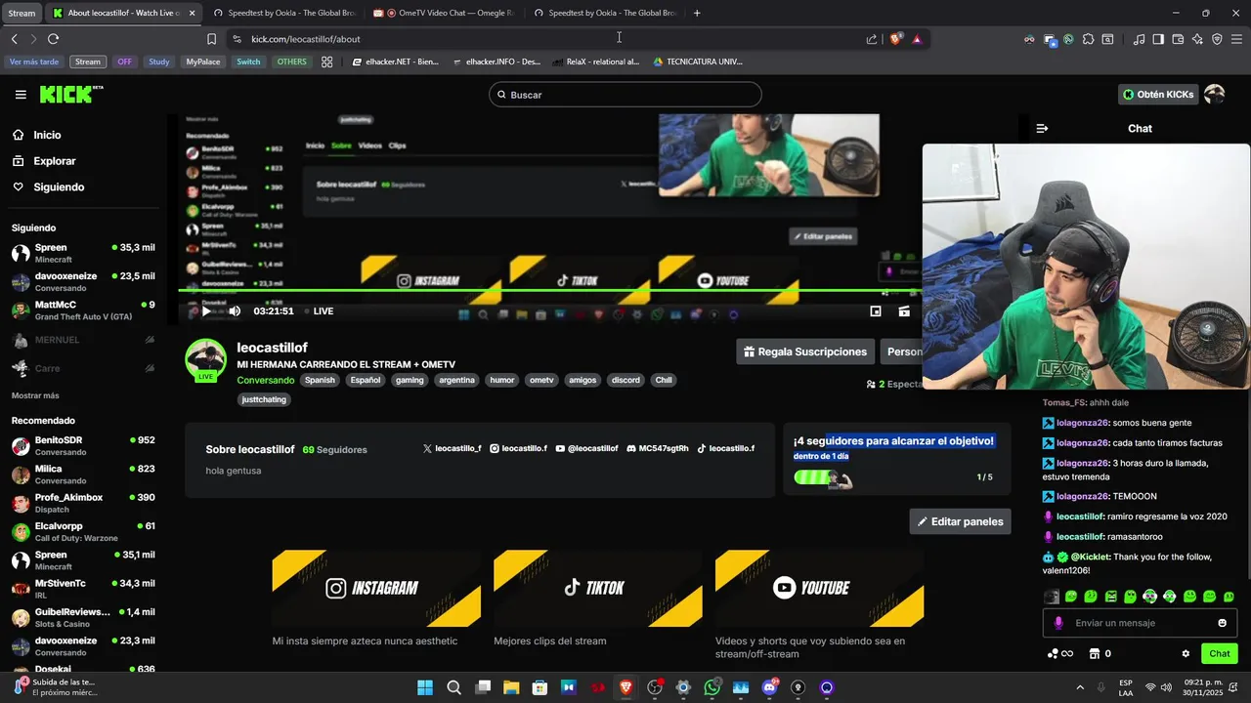Open MattMcC channel in sidebar
Image resolution: width=1251 pixels, height=703 pixels.
point(83,310)
